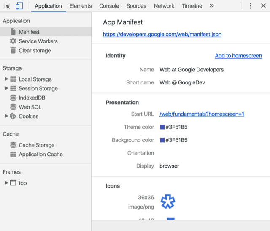Expand the top frame node

click(6, 183)
